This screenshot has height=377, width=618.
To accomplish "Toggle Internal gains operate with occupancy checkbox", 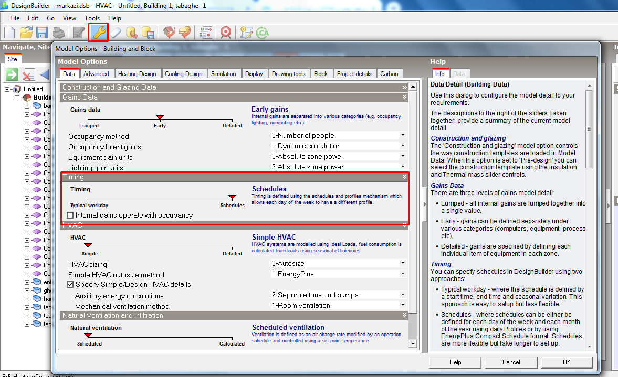I will pyautogui.click(x=70, y=216).
